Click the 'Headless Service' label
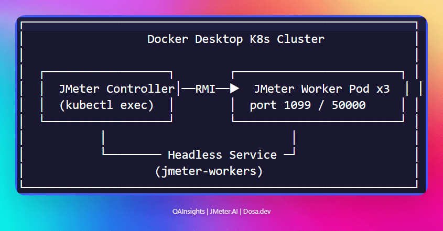The height and width of the screenshot is (231, 443). click(x=222, y=155)
